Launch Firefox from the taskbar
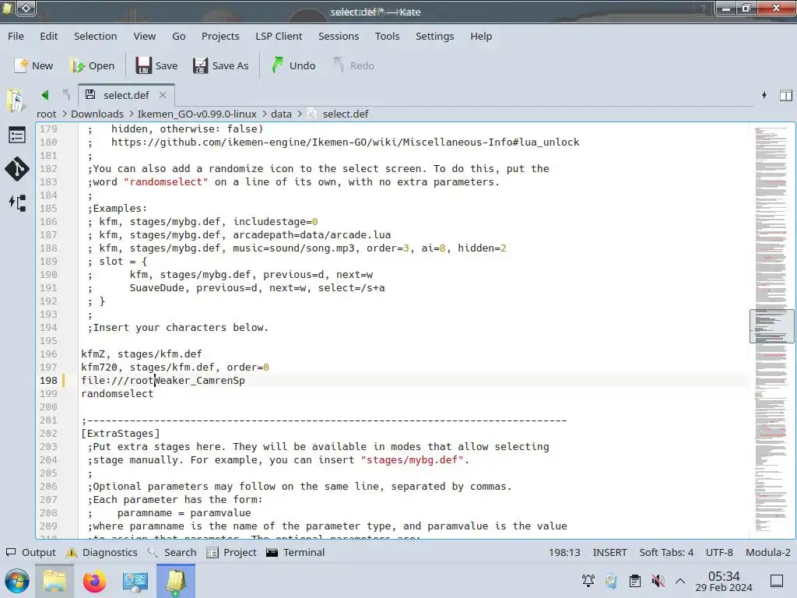This screenshot has height=598, width=797. (95, 581)
